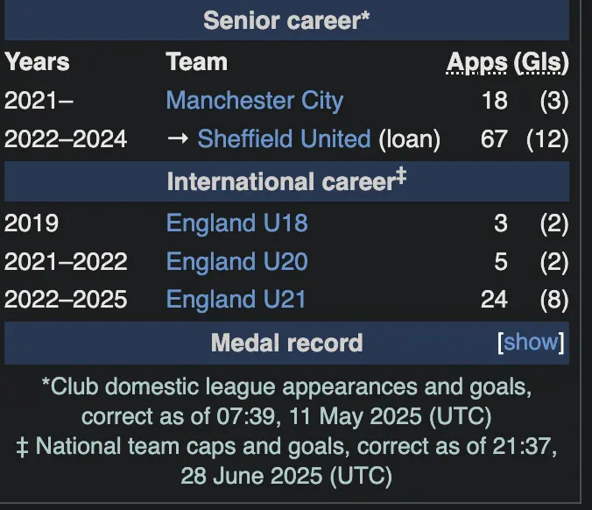
Task: Open the Sheffield United link
Action: (x=284, y=139)
